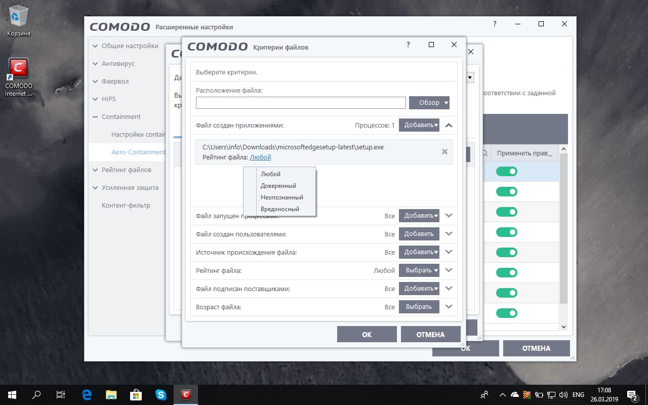
Task: Toggle the sixth rule switch under Применить прав
Action: pos(507,273)
